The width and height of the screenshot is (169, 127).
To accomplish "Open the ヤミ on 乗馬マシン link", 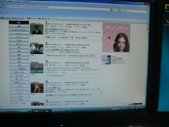I will [53, 88].
